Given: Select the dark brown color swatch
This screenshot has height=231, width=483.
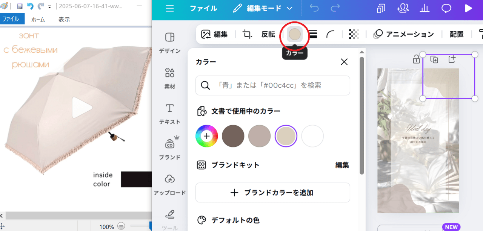Looking at the screenshot, I should (x=233, y=136).
